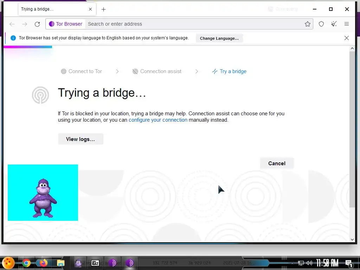The height and width of the screenshot is (270, 360).
Task: Select the Connection assist breadcrumb
Action: coord(157,71)
